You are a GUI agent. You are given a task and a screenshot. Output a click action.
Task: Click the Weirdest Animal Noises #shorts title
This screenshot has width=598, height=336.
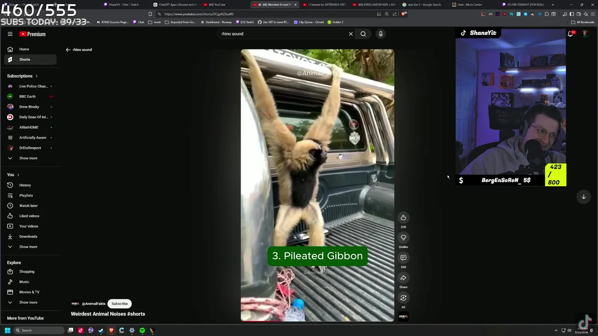point(108,314)
